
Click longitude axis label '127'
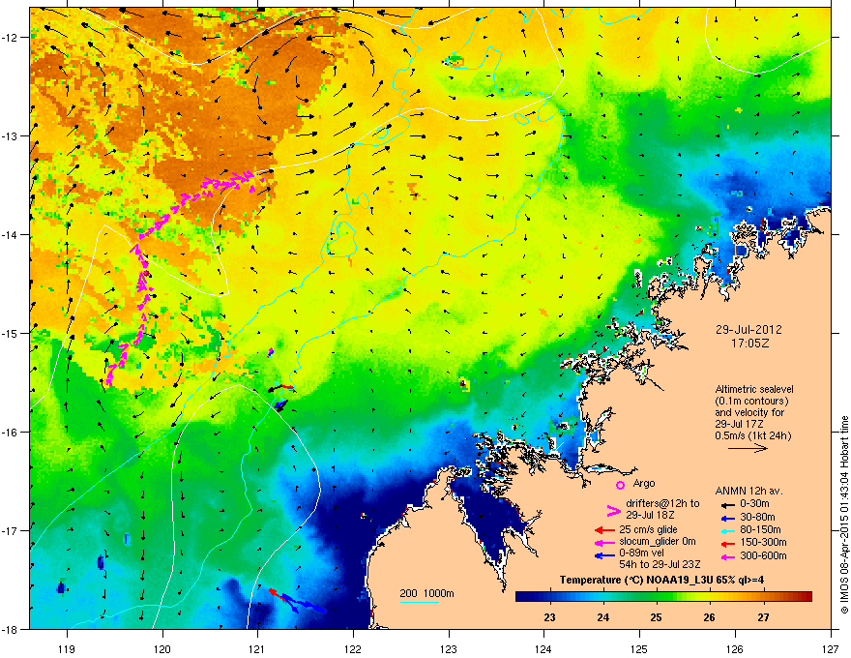[831, 648]
